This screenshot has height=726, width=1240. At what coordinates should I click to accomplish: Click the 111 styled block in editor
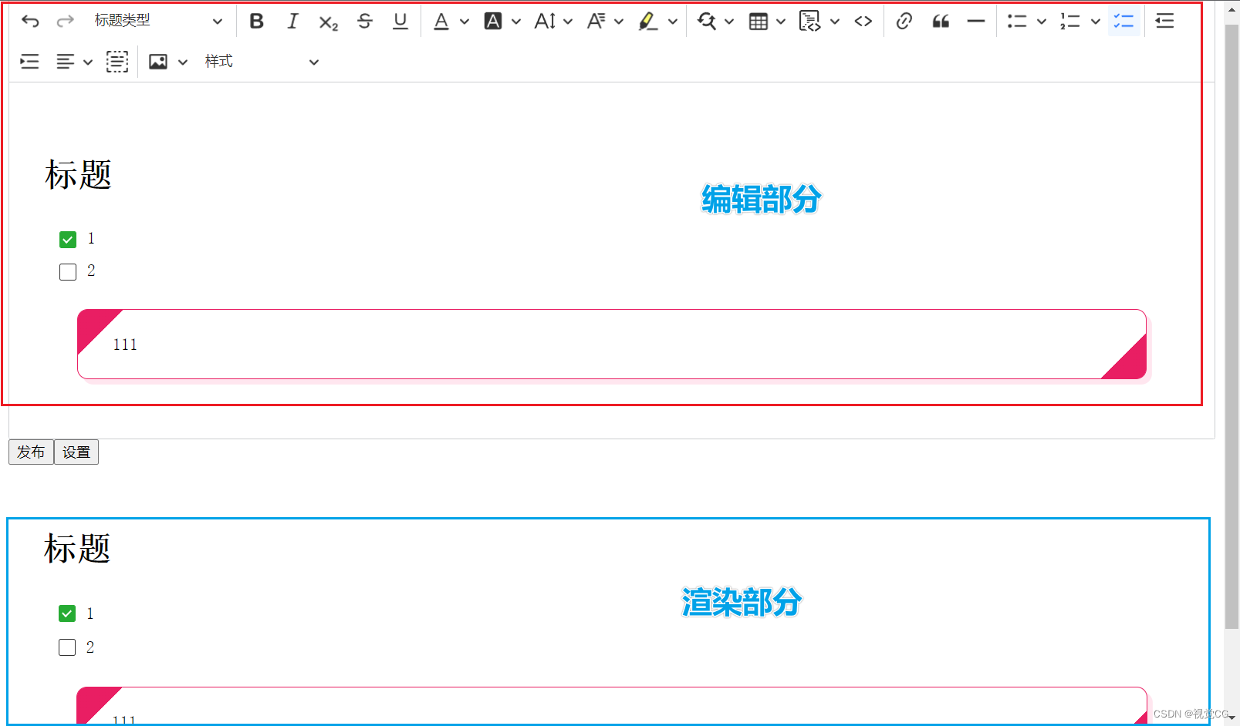[x=612, y=345]
